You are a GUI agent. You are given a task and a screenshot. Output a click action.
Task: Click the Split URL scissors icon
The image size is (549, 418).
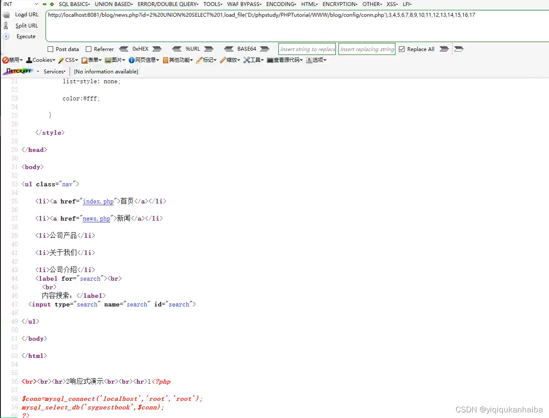tap(6, 26)
